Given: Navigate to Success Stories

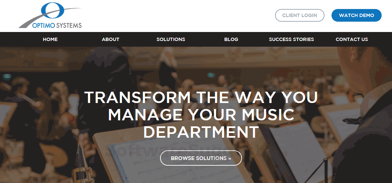Looking at the screenshot, I should pyautogui.click(x=291, y=39).
